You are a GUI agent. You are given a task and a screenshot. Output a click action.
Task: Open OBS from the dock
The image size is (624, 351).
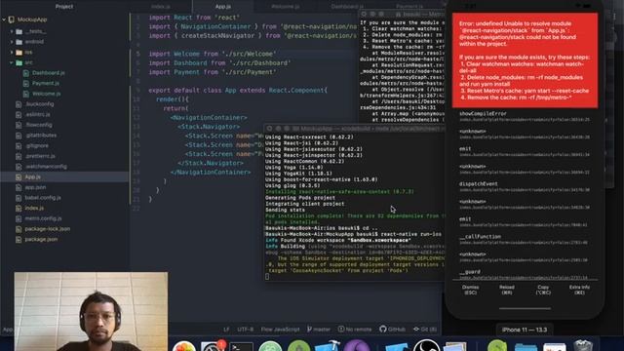pyautogui.click(x=426, y=345)
